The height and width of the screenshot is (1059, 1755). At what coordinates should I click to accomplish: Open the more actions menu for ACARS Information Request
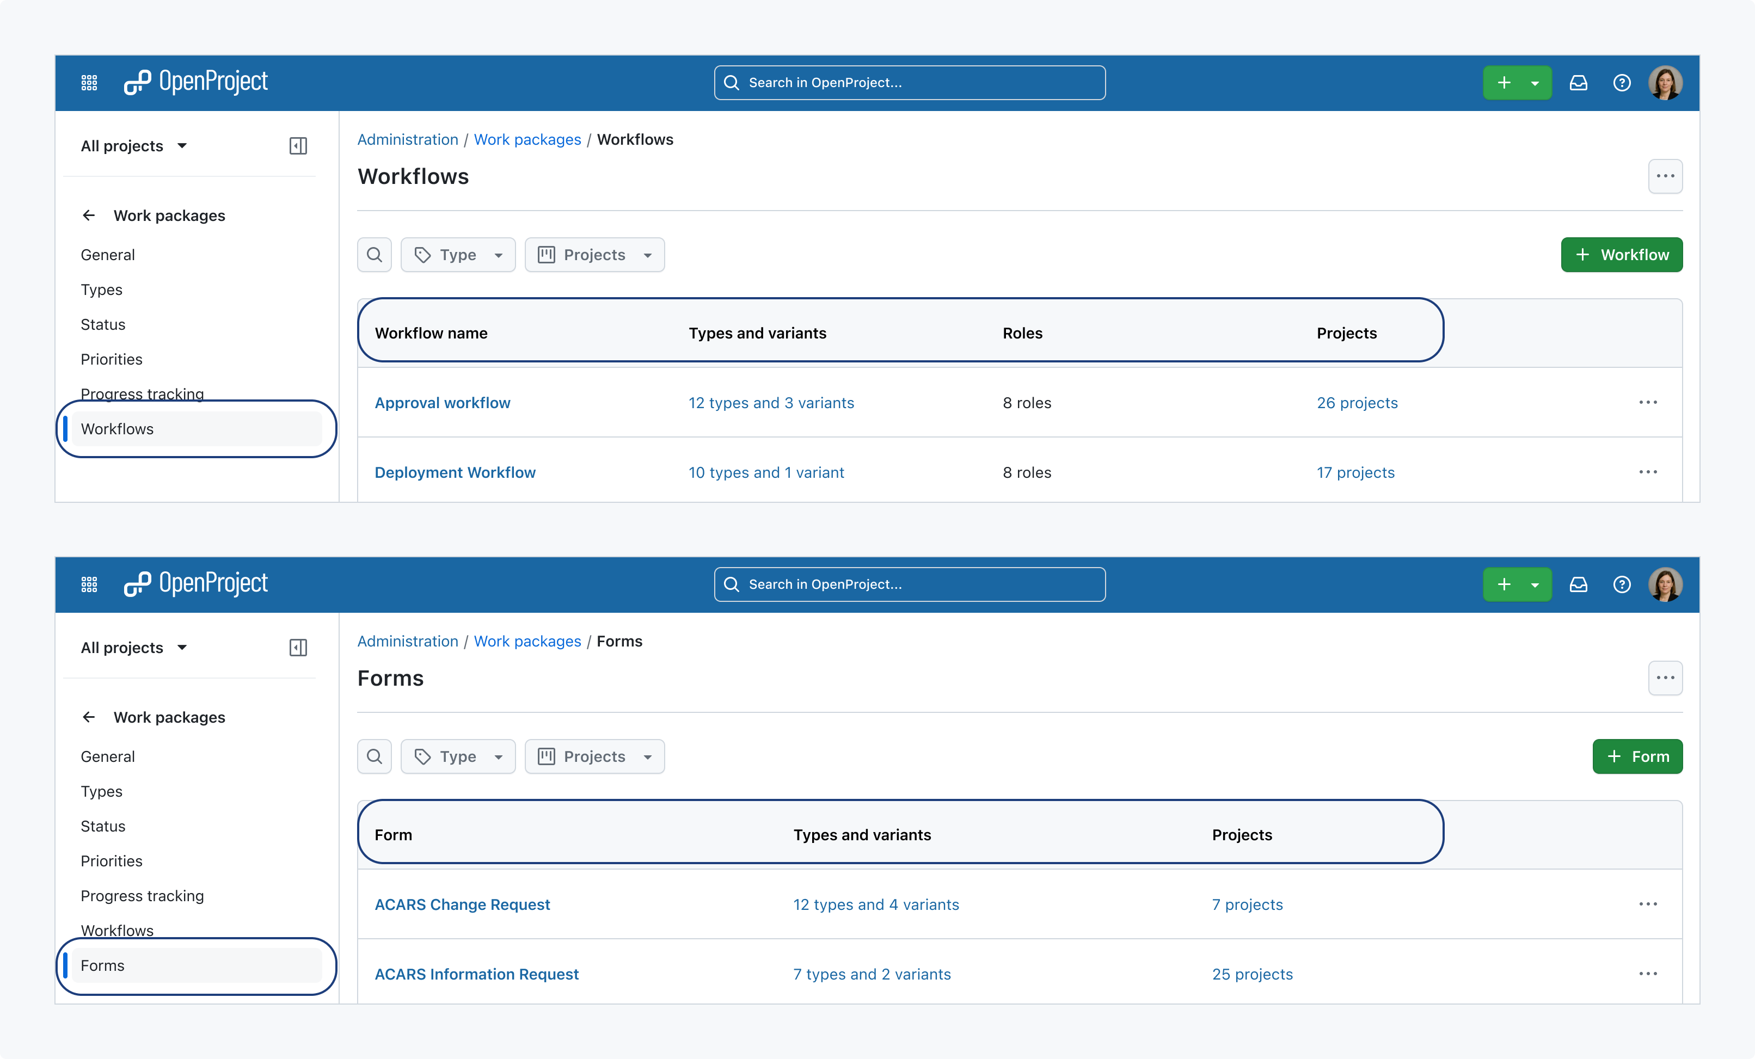(x=1648, y=974)
